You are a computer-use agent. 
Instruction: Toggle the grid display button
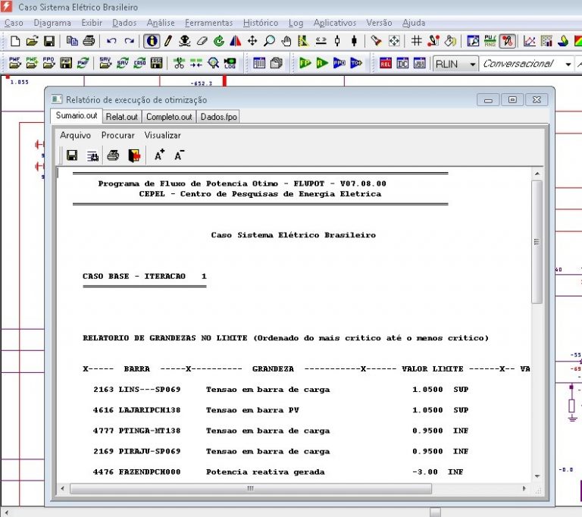416,41
